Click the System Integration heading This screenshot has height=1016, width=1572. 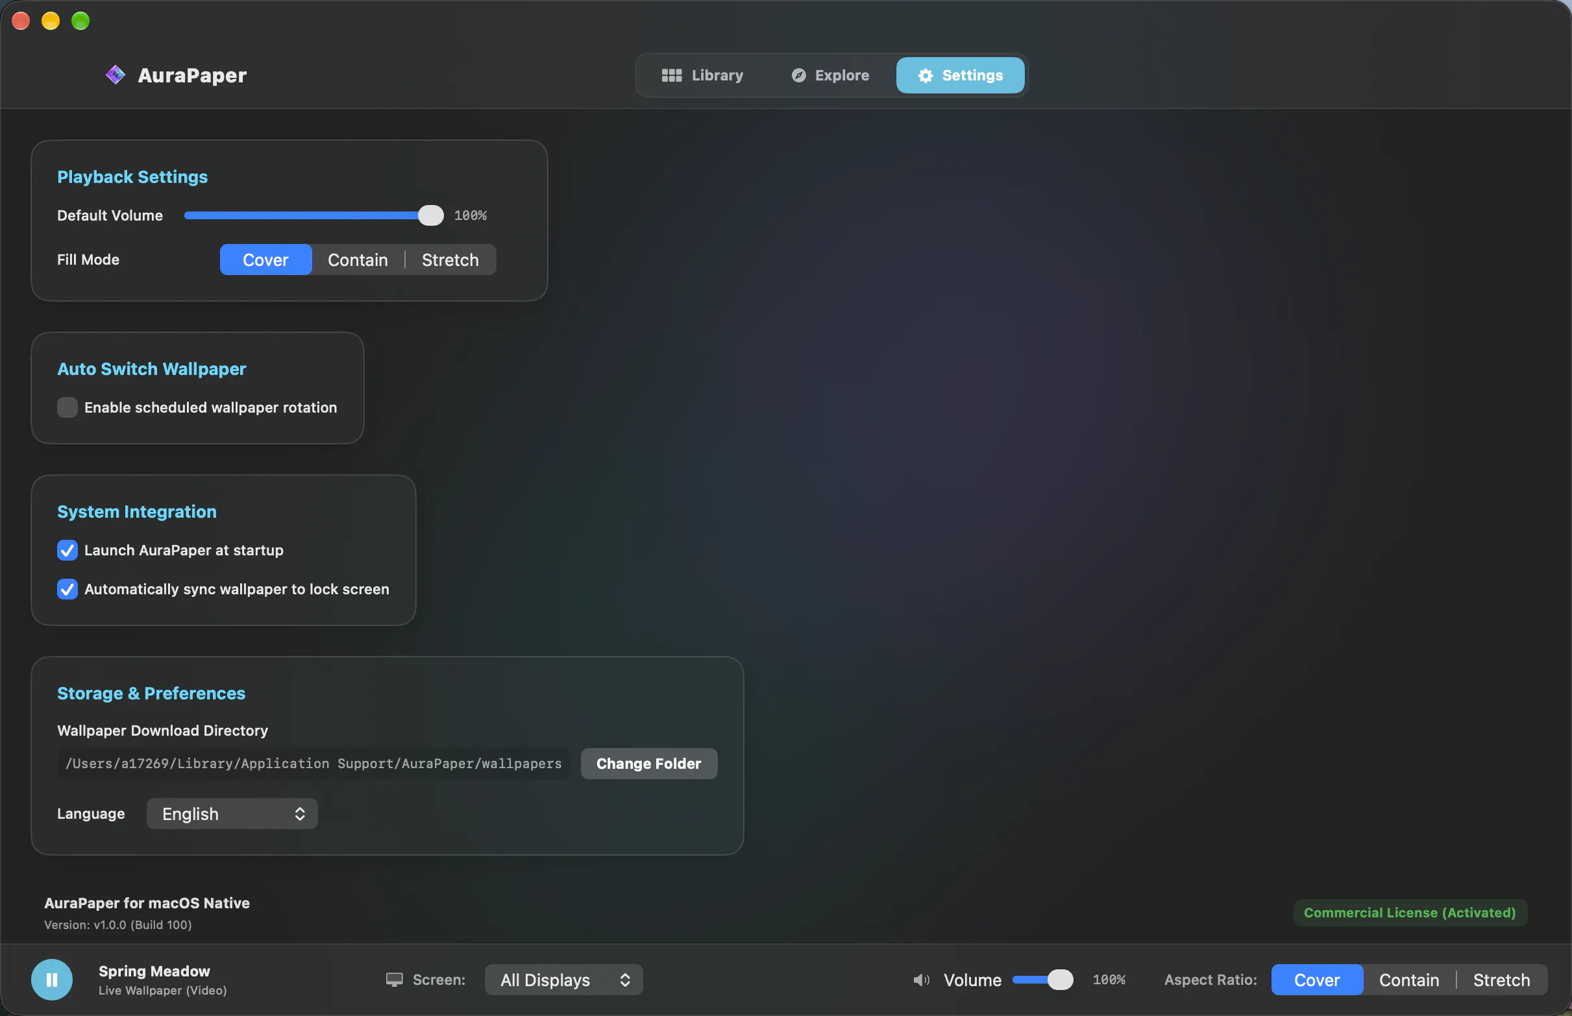click(x=137, y=512)
